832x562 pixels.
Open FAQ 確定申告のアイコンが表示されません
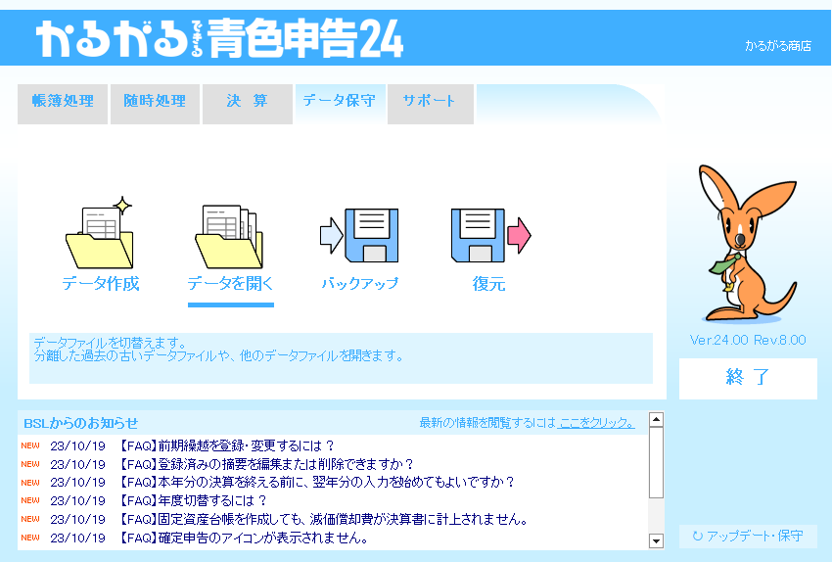(x=244, y=538)
